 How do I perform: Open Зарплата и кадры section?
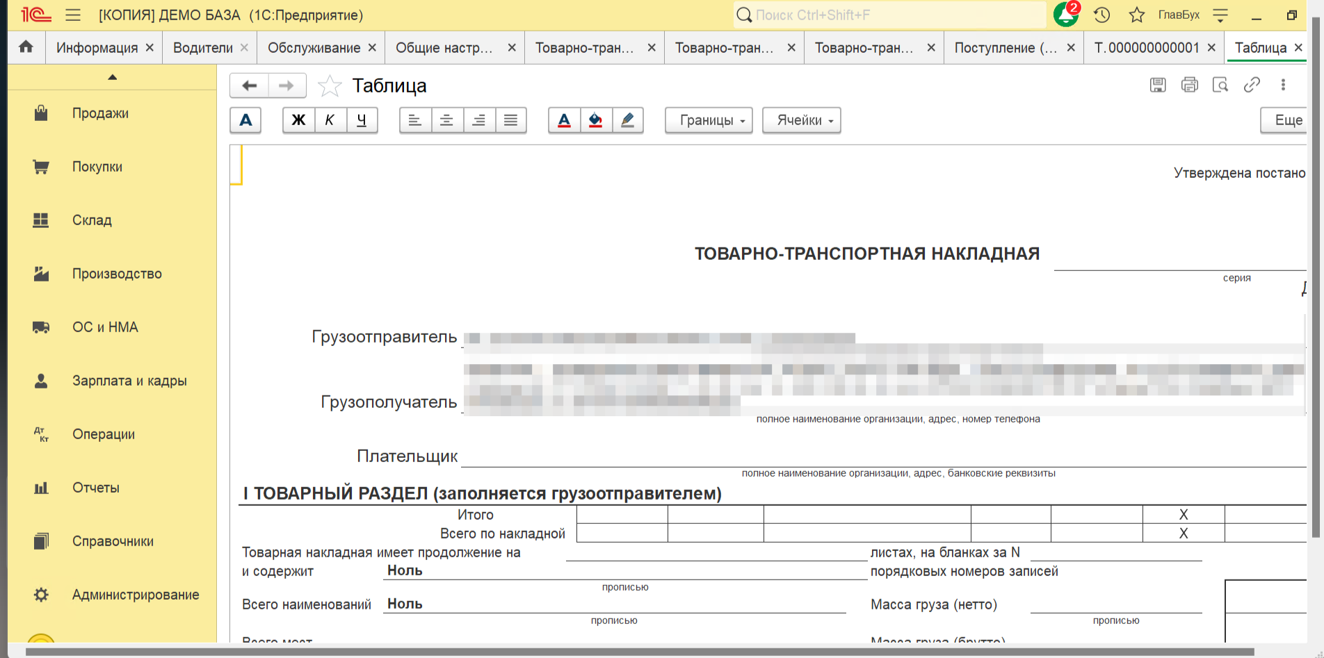(129, 381)
